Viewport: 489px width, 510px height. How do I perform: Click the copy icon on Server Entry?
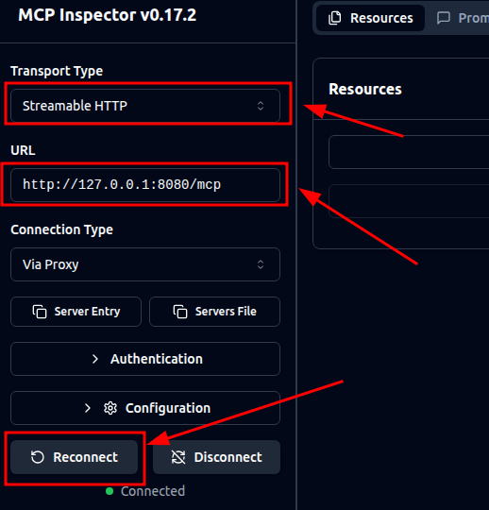click(40, 312)
